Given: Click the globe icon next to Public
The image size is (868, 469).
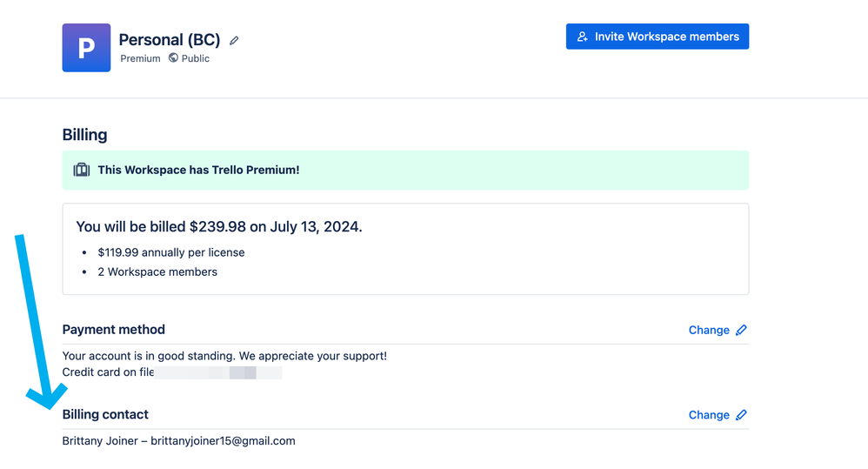Looking at the screenshot, I should pos(173,57).
